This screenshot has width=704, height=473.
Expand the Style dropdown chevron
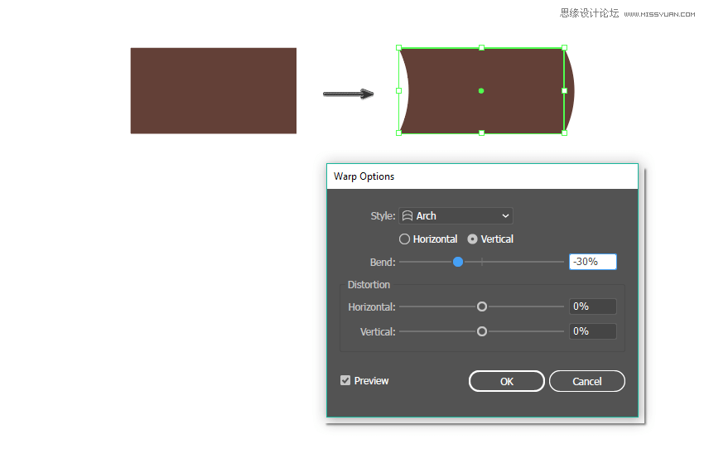point(505,216)
